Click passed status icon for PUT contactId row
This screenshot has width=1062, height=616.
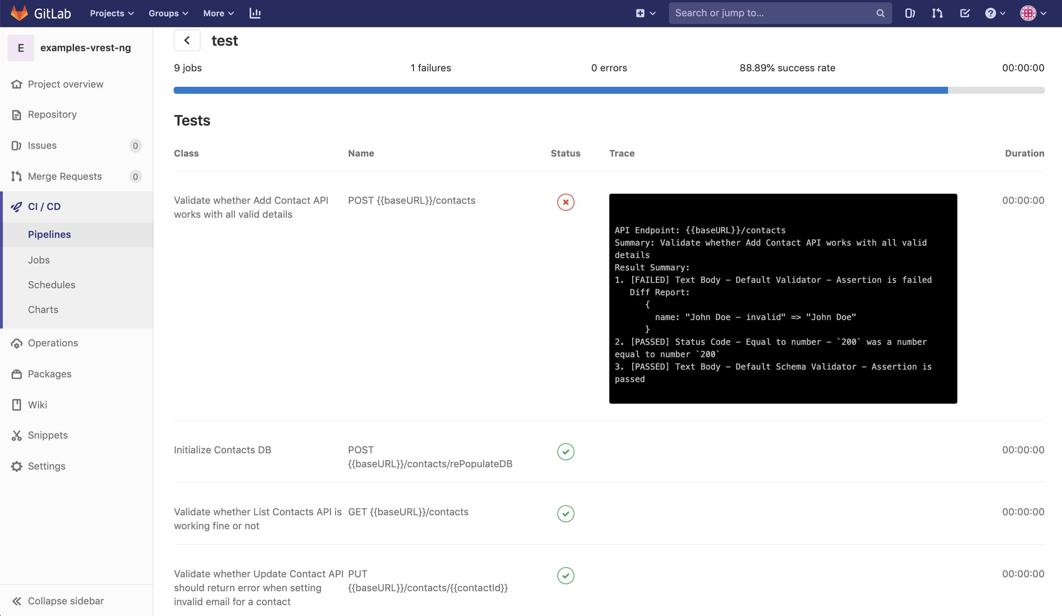(565, 576)
